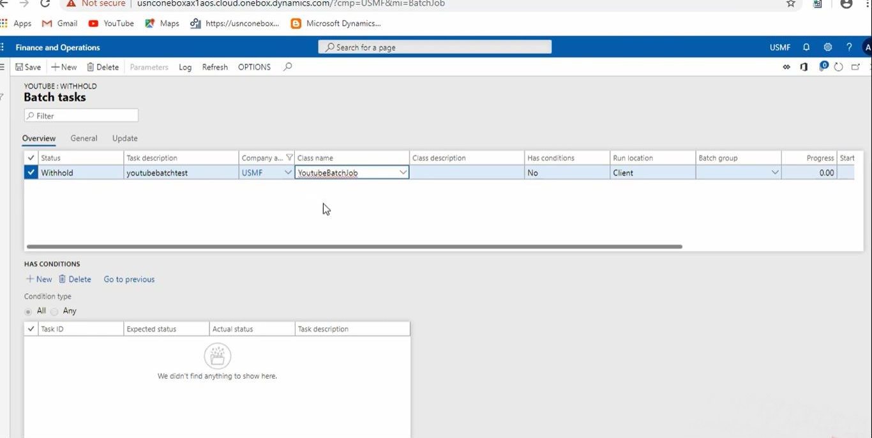The width and height of the screenshot is (872, 438).
Task: Click Save on the action bar
Action: click(28, 66)
